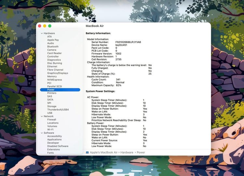Click battery Condition value Normal
This screenshot has width=244, height=176.
pyautogui.click(x=120, y=82)
